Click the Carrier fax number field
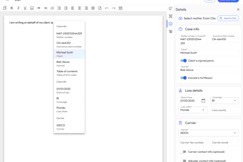Screen dimensions: 243x162 click(193, 143)
